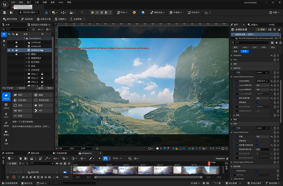Open the 文件 menu
The height and width of the screenshot is (186, 283).
pos(13,2)
